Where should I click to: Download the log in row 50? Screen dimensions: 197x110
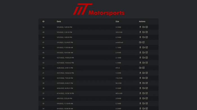tap(140, 27)
